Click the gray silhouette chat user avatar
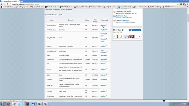The width and height of the screenshot is (189, 106). tap(121, 37)
